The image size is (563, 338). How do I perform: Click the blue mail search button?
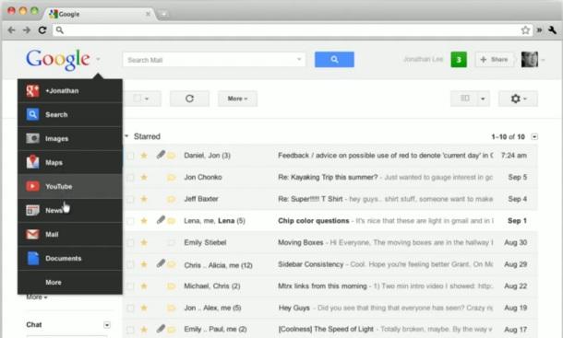coord(334,60)
